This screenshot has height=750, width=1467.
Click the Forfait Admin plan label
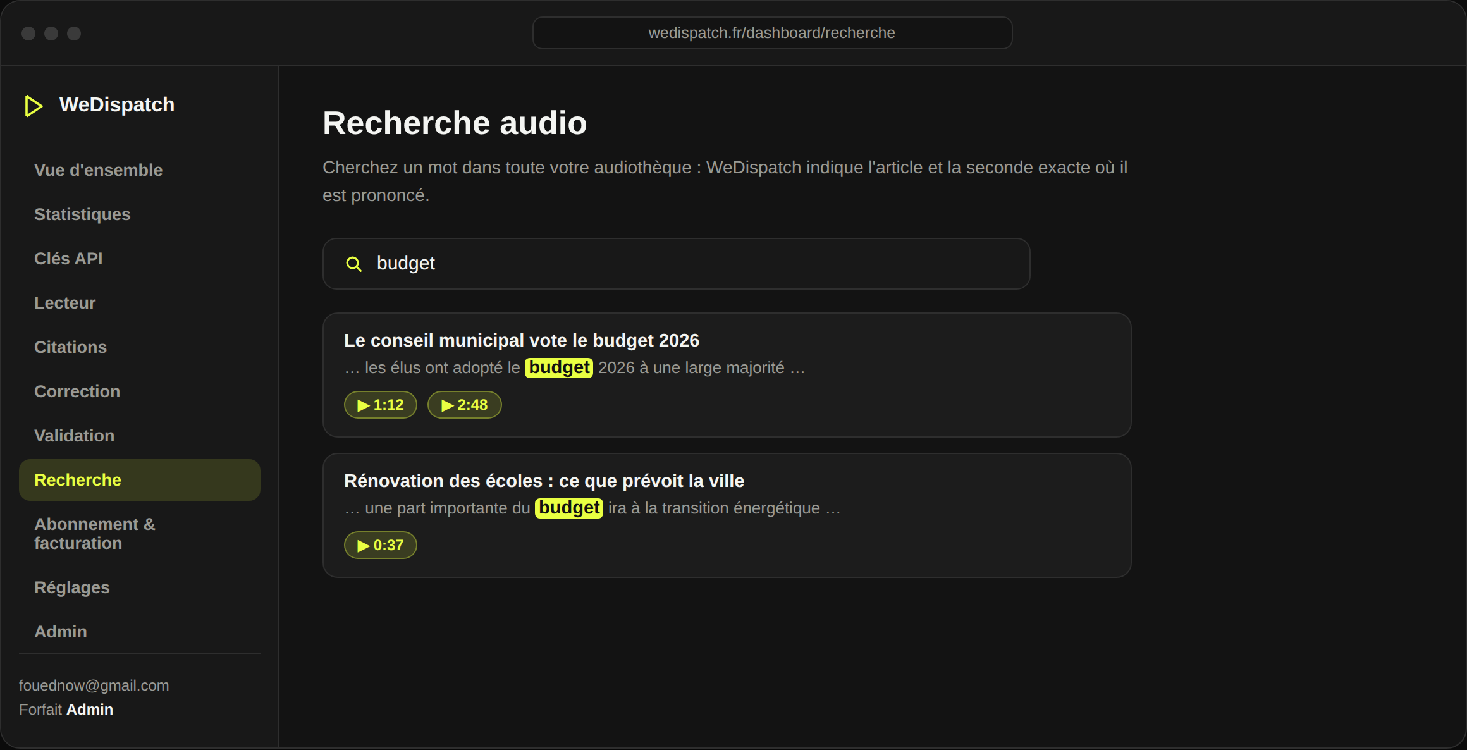(66, 710)
